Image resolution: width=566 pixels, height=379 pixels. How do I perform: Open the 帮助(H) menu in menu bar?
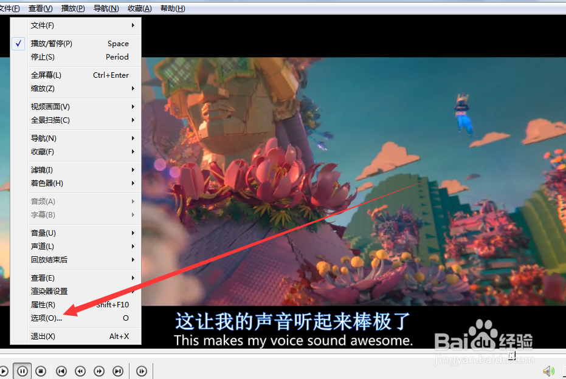click(173, 9)
